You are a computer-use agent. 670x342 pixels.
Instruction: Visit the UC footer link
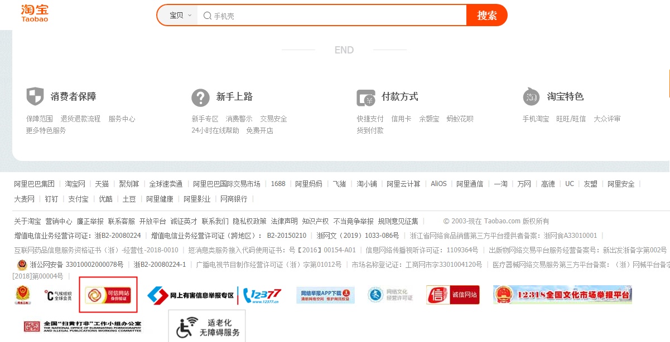pos(570,184)
